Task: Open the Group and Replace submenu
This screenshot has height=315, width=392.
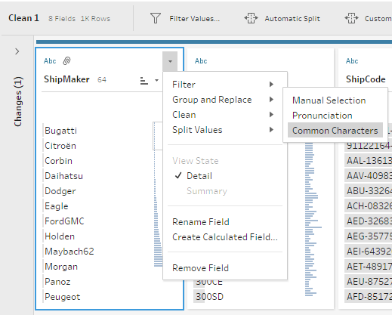Action: (x=225, y=100)
